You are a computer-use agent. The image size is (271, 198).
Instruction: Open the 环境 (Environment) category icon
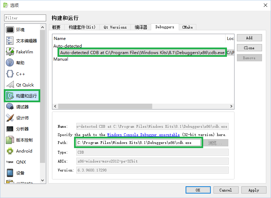pyautogui.click(x=10, y=30)
